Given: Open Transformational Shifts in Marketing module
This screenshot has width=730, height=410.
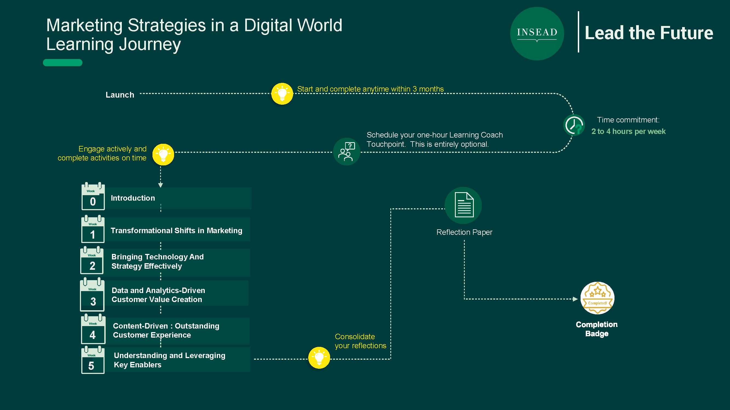Looking at the screenshot, I should (x=178, y=230).
